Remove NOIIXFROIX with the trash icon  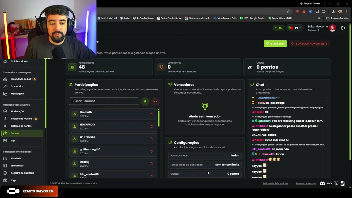[152, 127]
